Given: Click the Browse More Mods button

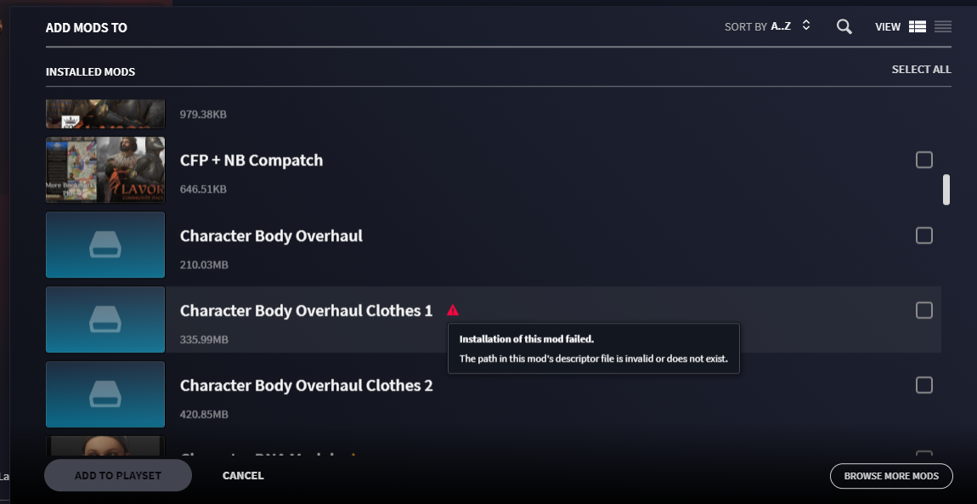Looking at the screenshot, I should pos(891,476).
